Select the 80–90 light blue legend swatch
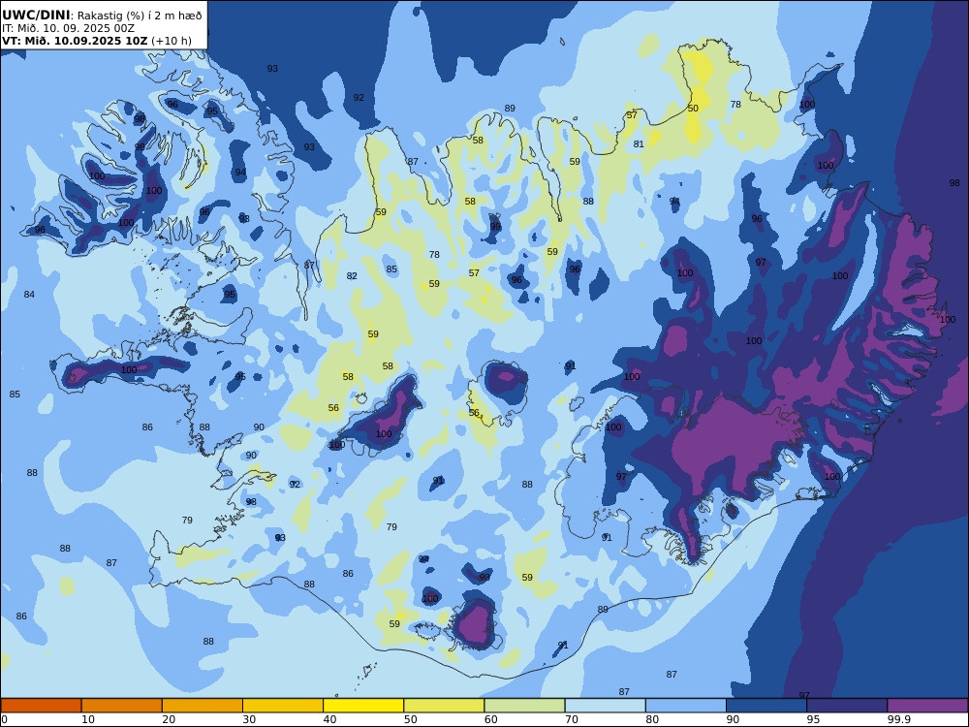Screen dimensions: 969x727 pos(686,706)
